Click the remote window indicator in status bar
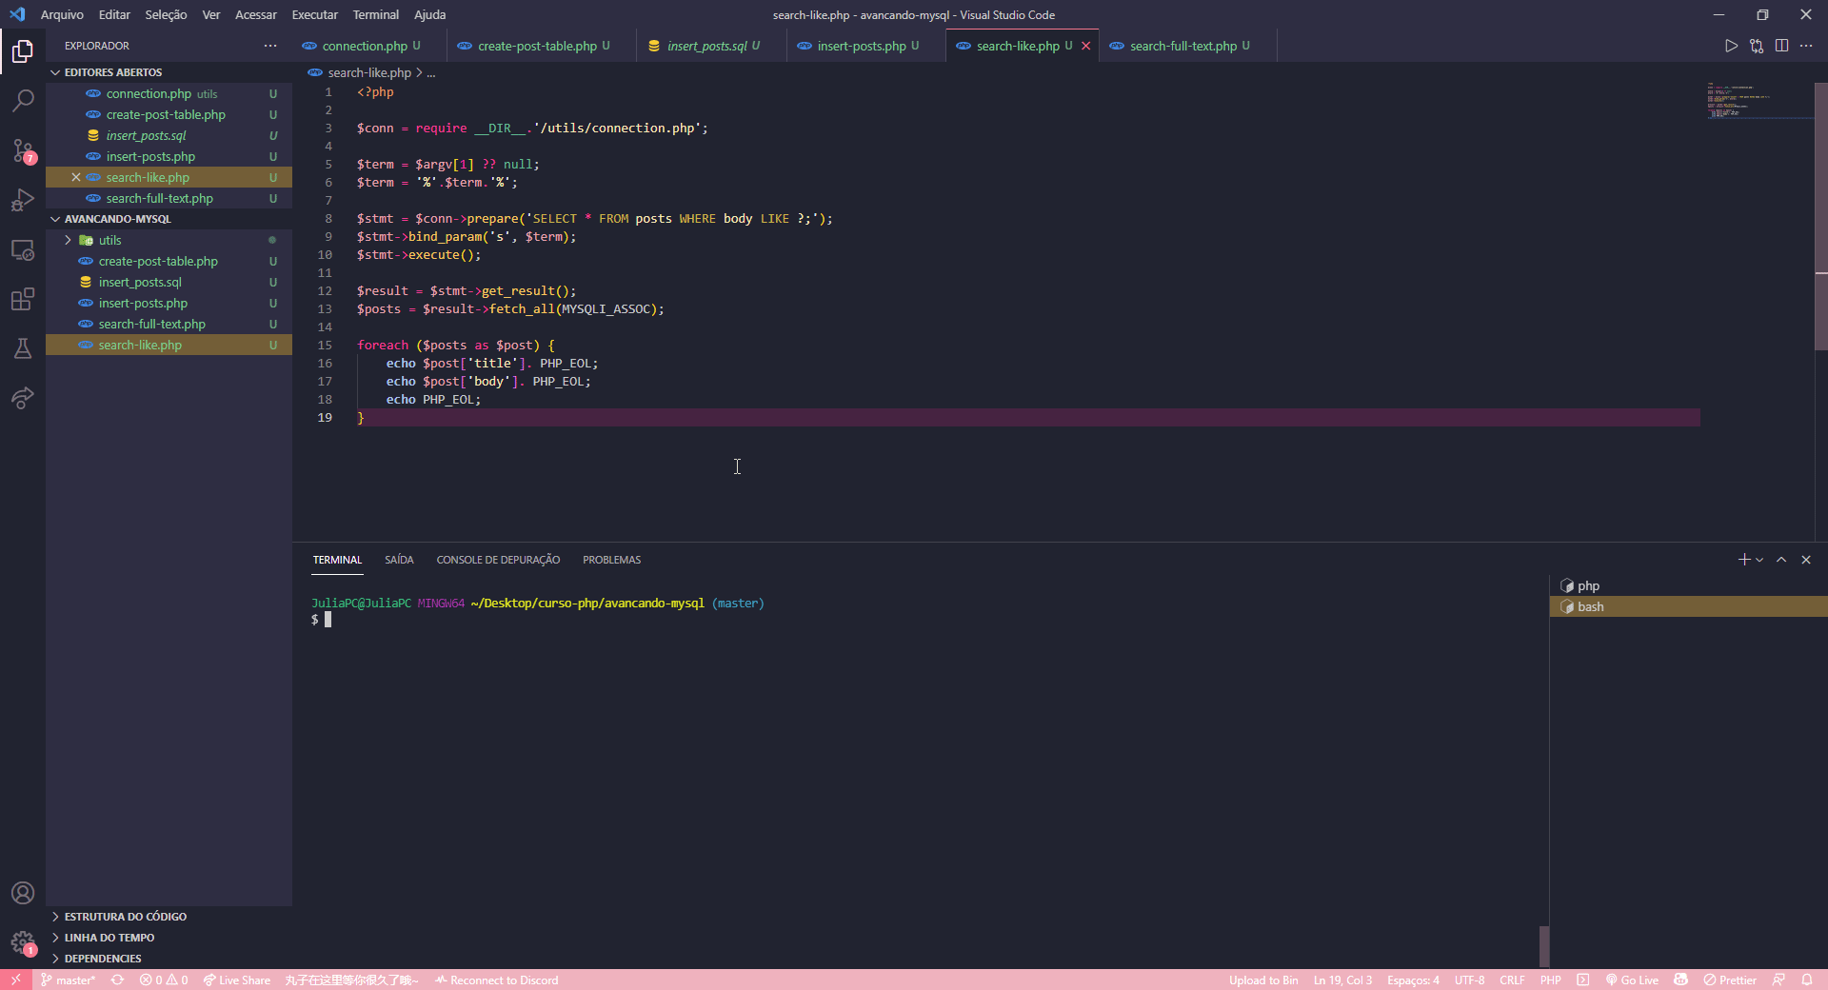This screenshot has height=990, width=1828. 16,980
